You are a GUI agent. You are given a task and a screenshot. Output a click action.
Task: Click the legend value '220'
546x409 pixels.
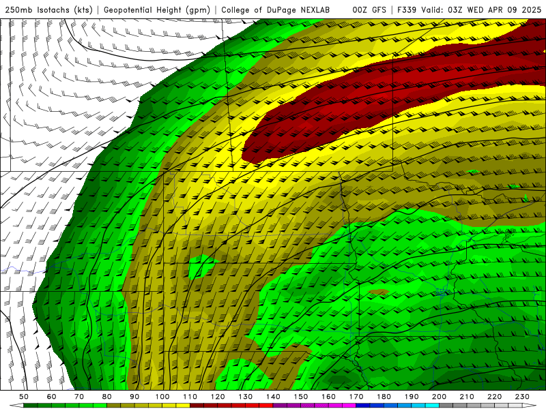tap(494, 397)
